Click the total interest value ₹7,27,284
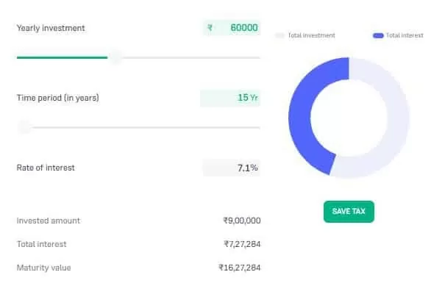This screenshot has width=431, height=297. tap(242, 244)
